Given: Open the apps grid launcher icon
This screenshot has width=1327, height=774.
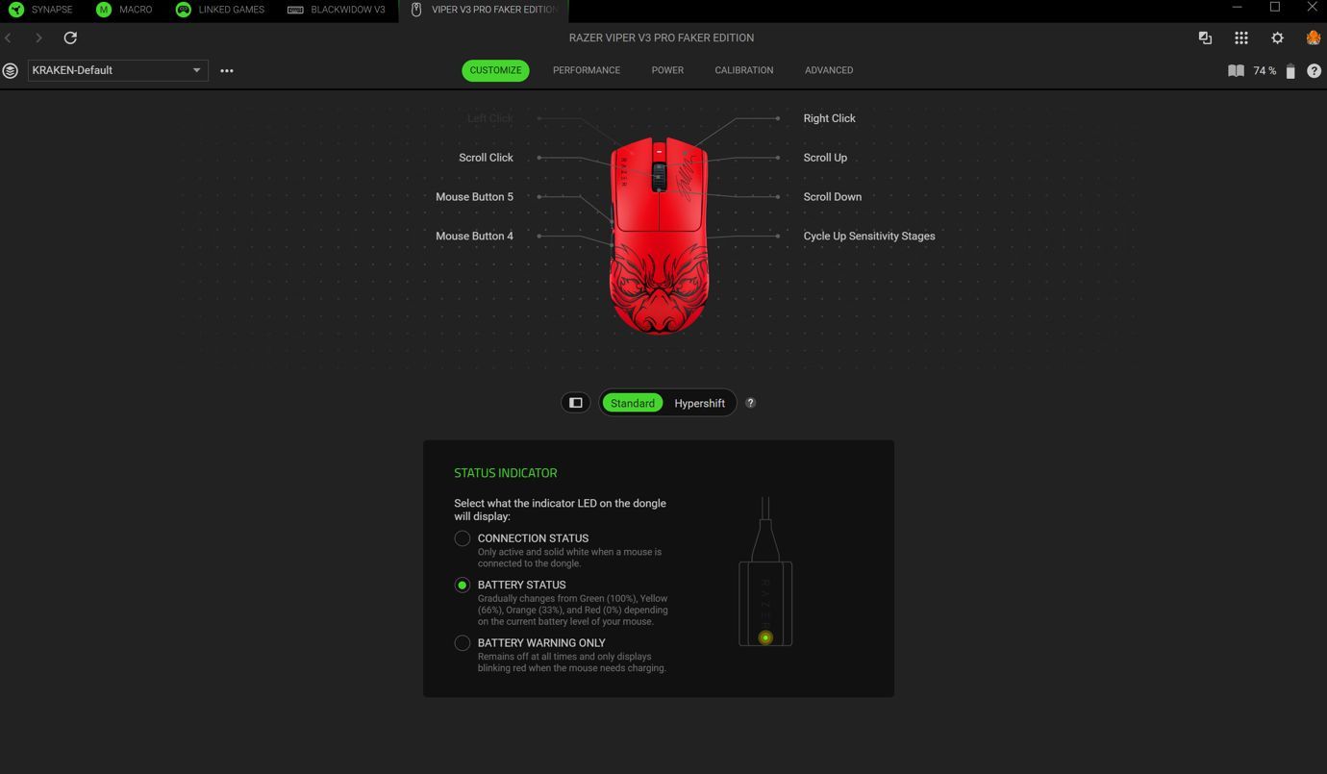Looking at the screenshot, I should pos(1241,37).
